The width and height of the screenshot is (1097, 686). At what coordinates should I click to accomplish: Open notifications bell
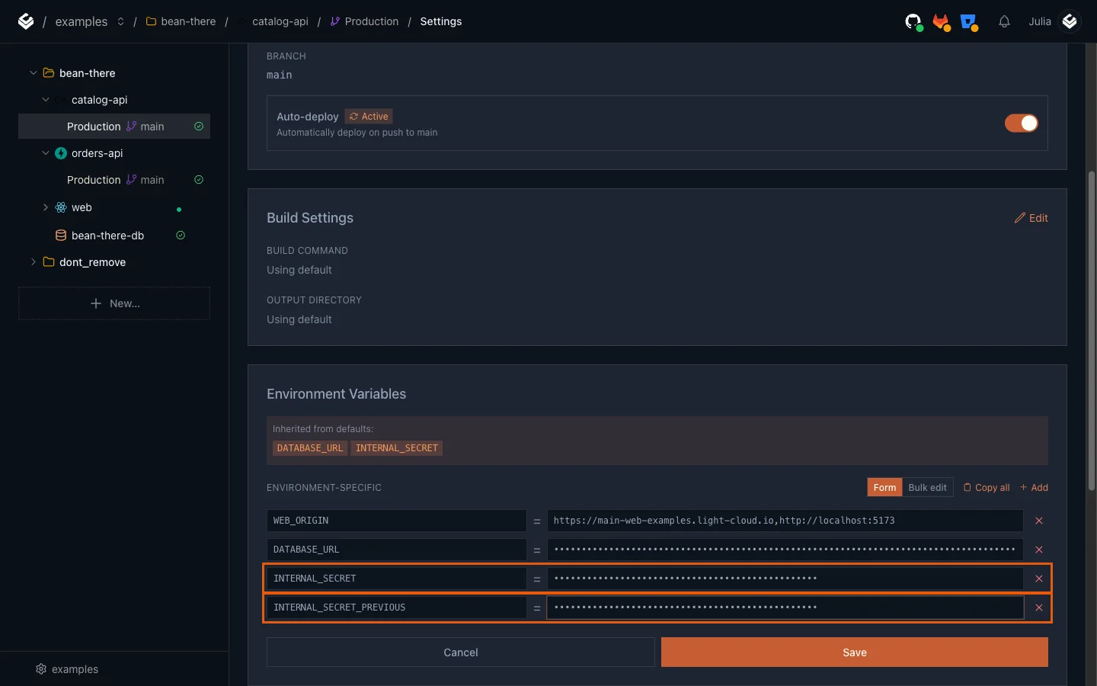pyautogui.click(x=1004, y=21)
